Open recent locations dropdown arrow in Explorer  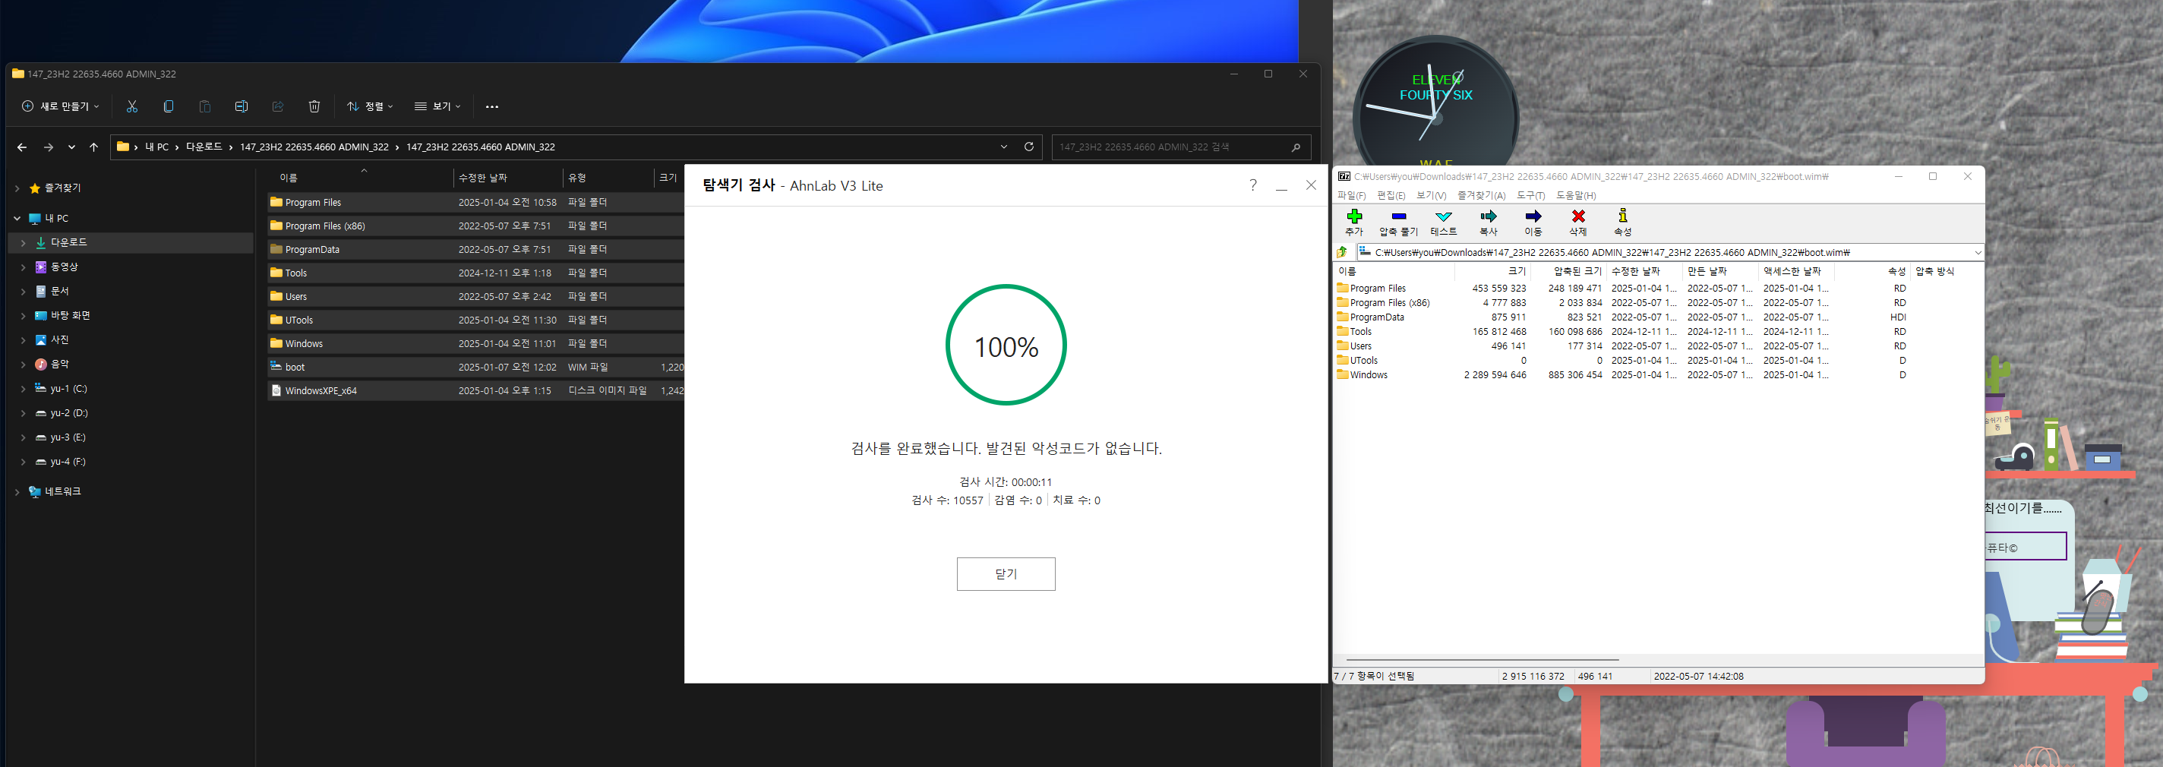pos(71,147)
